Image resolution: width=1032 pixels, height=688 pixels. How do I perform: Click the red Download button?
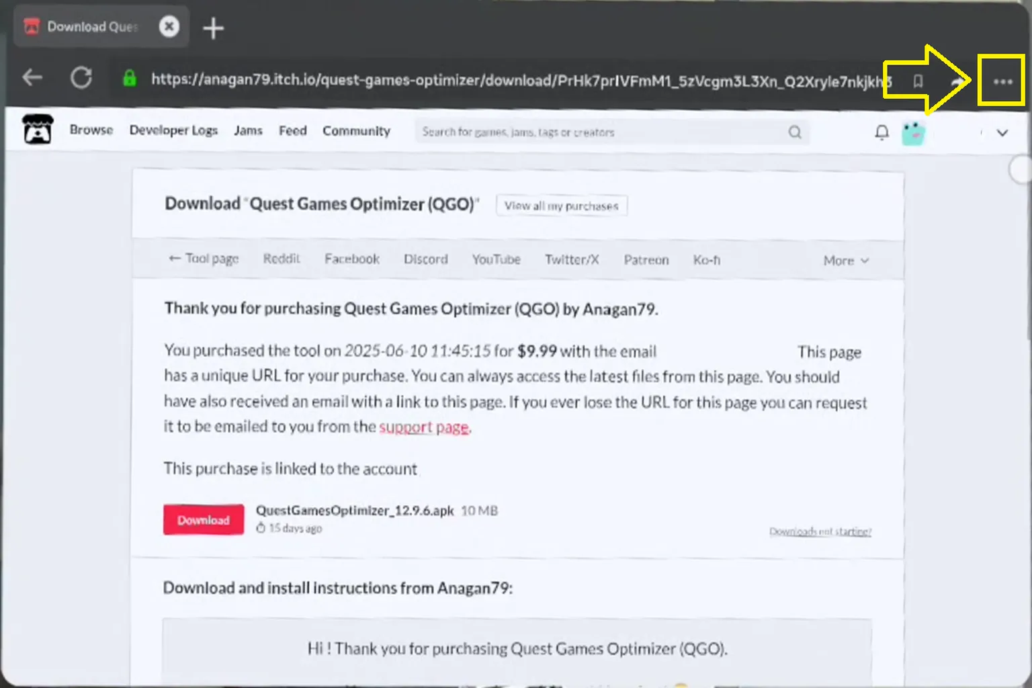tap(204, 520)
